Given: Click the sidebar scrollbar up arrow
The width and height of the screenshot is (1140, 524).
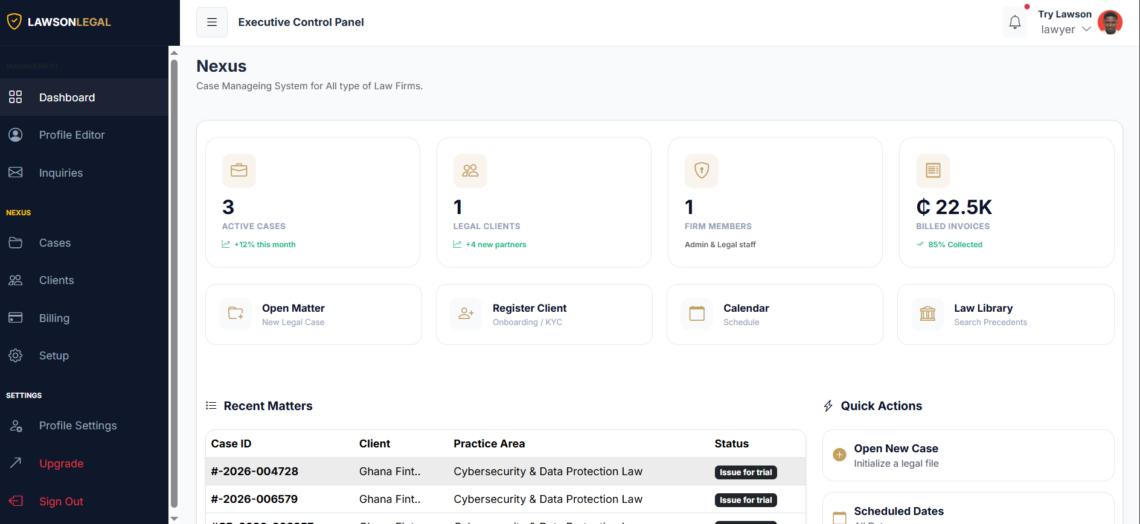Looking at the screenshot, I should click(174, 52).
